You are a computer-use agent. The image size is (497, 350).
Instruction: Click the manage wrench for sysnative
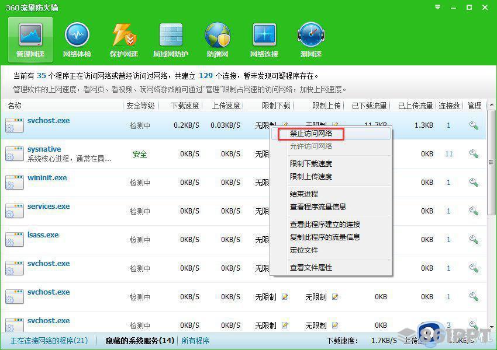474,154
